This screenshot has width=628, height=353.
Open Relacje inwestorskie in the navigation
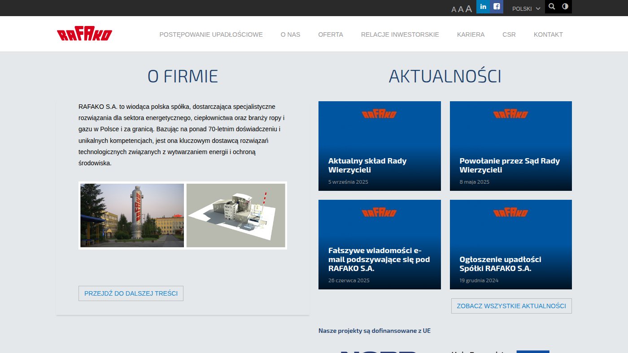[x=400, y=34]
